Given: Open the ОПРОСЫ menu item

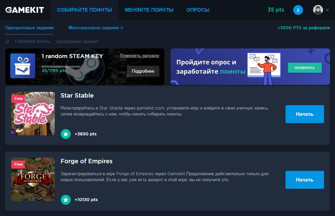Looking at the screenshot, I should tap(198, 10).
